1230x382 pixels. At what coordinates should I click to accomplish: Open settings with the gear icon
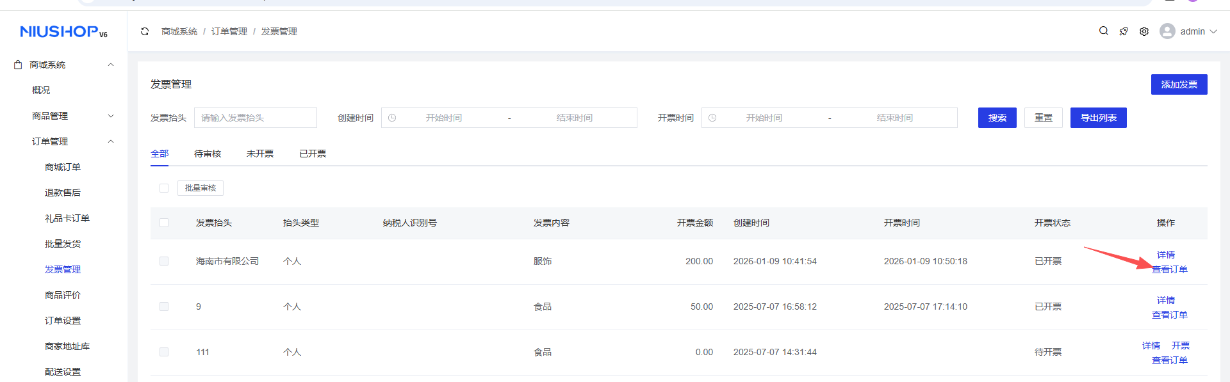click(x=1144, y=31)
